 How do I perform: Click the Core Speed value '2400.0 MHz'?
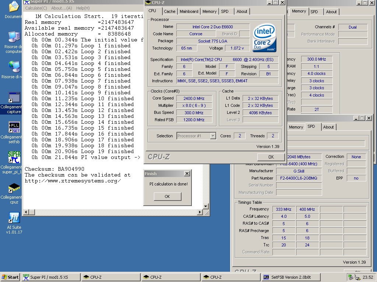coord(194,98)
